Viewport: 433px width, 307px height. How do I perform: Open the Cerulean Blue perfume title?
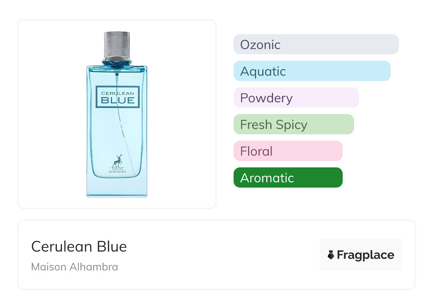tap(79, 247)
